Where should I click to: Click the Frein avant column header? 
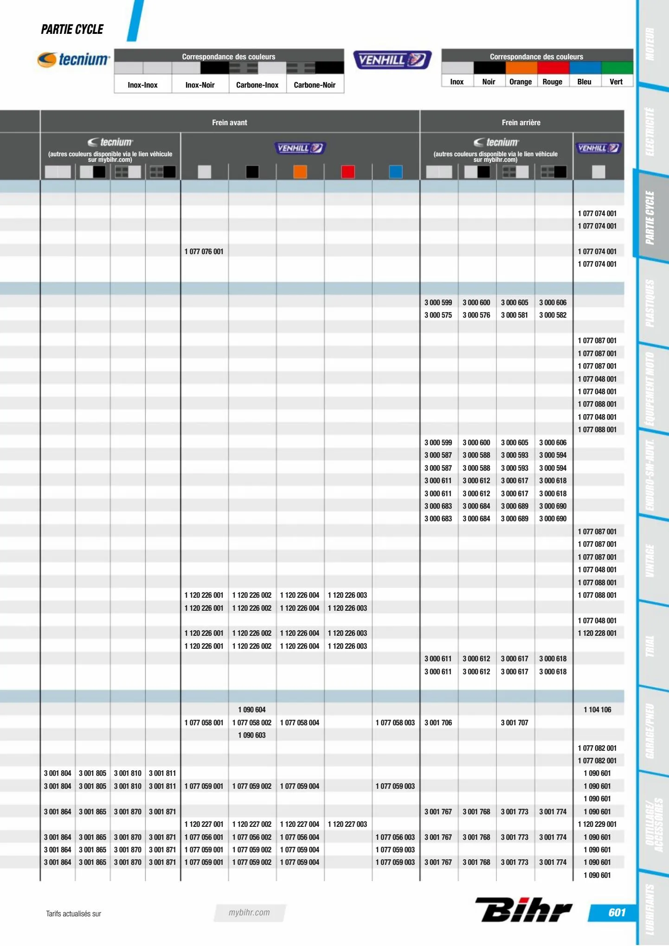[x=230, y=122]
